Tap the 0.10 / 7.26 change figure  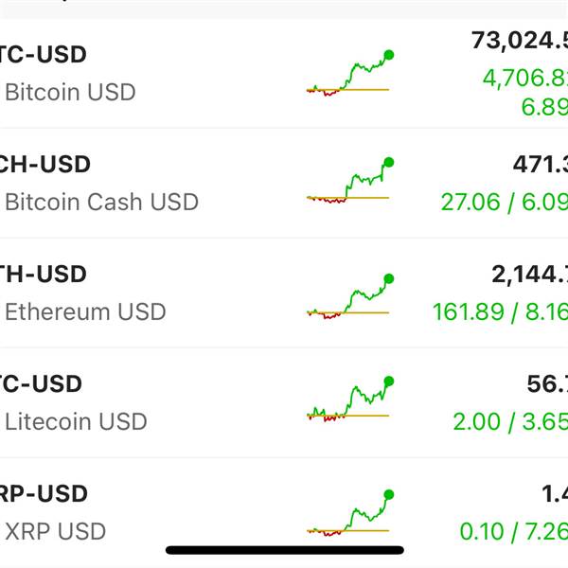pyautogui.click(x=513, y=531)
